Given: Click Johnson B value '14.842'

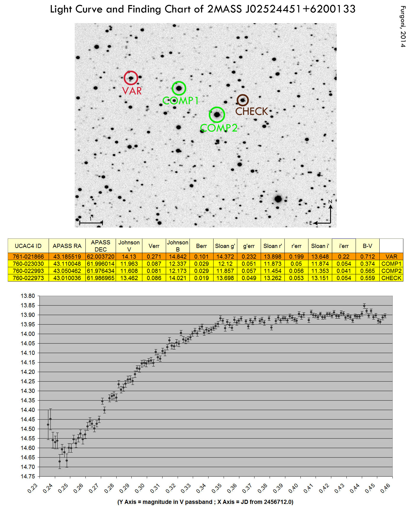Looking at the screenshot, I should pyautogui.click(x=178, y=257).
